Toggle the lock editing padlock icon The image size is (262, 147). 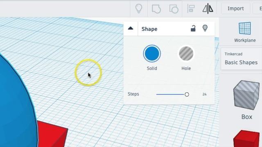193,29
